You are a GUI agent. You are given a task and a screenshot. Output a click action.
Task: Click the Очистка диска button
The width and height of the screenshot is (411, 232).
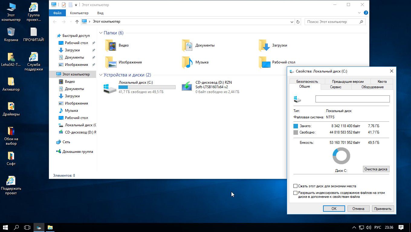(376, 169)
